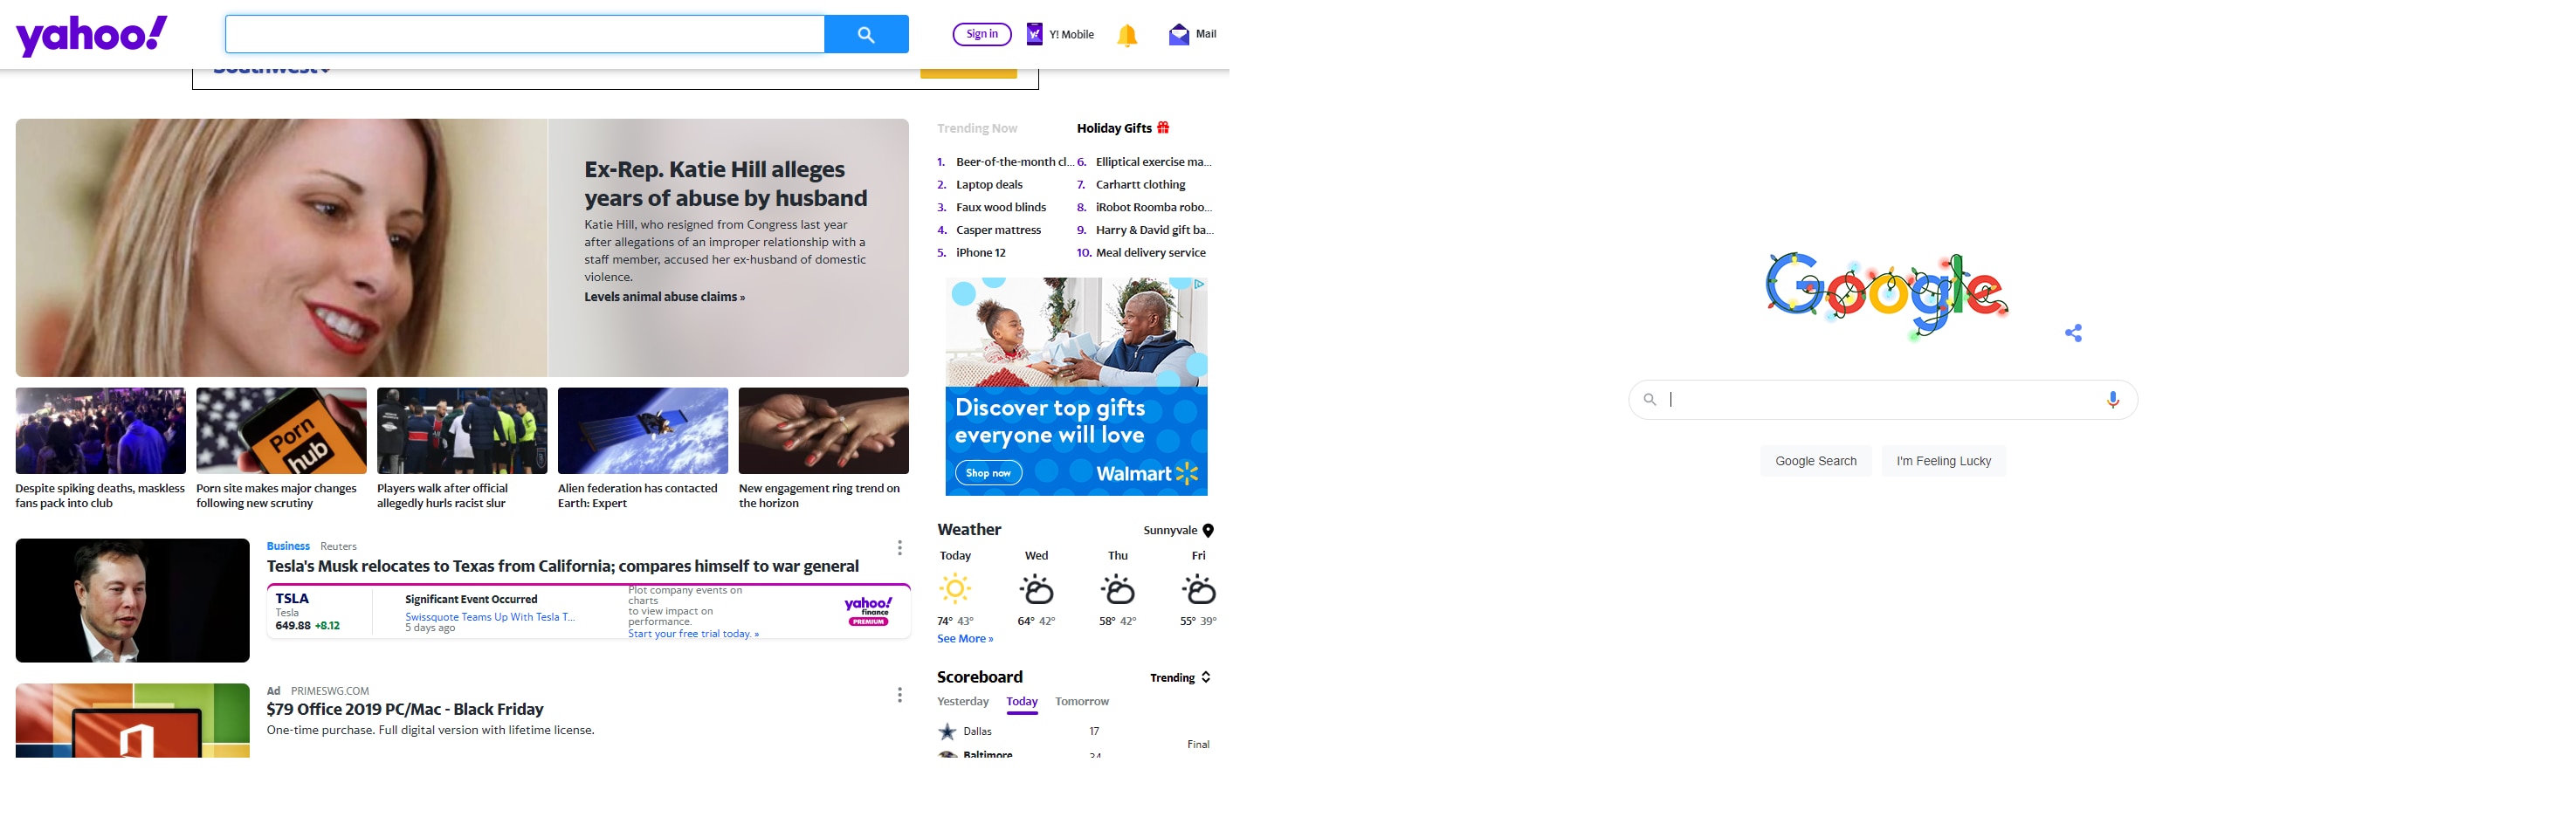Open trending item iPhone 12
Viewport: 2576px width, 824px height.
981,253
